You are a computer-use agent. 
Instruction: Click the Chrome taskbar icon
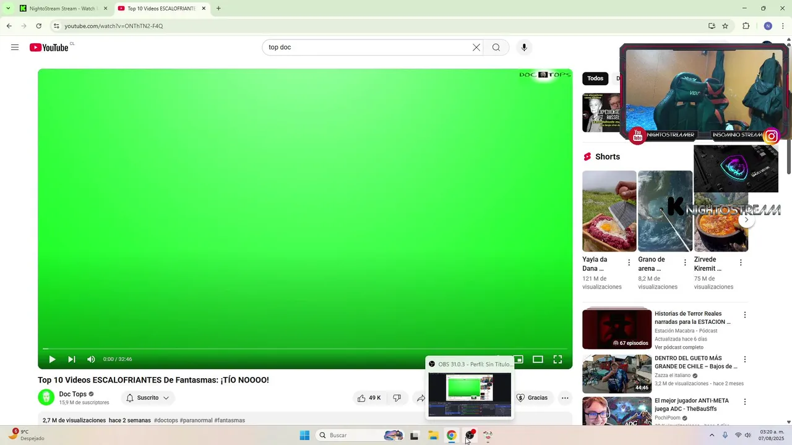click(452, 436)
